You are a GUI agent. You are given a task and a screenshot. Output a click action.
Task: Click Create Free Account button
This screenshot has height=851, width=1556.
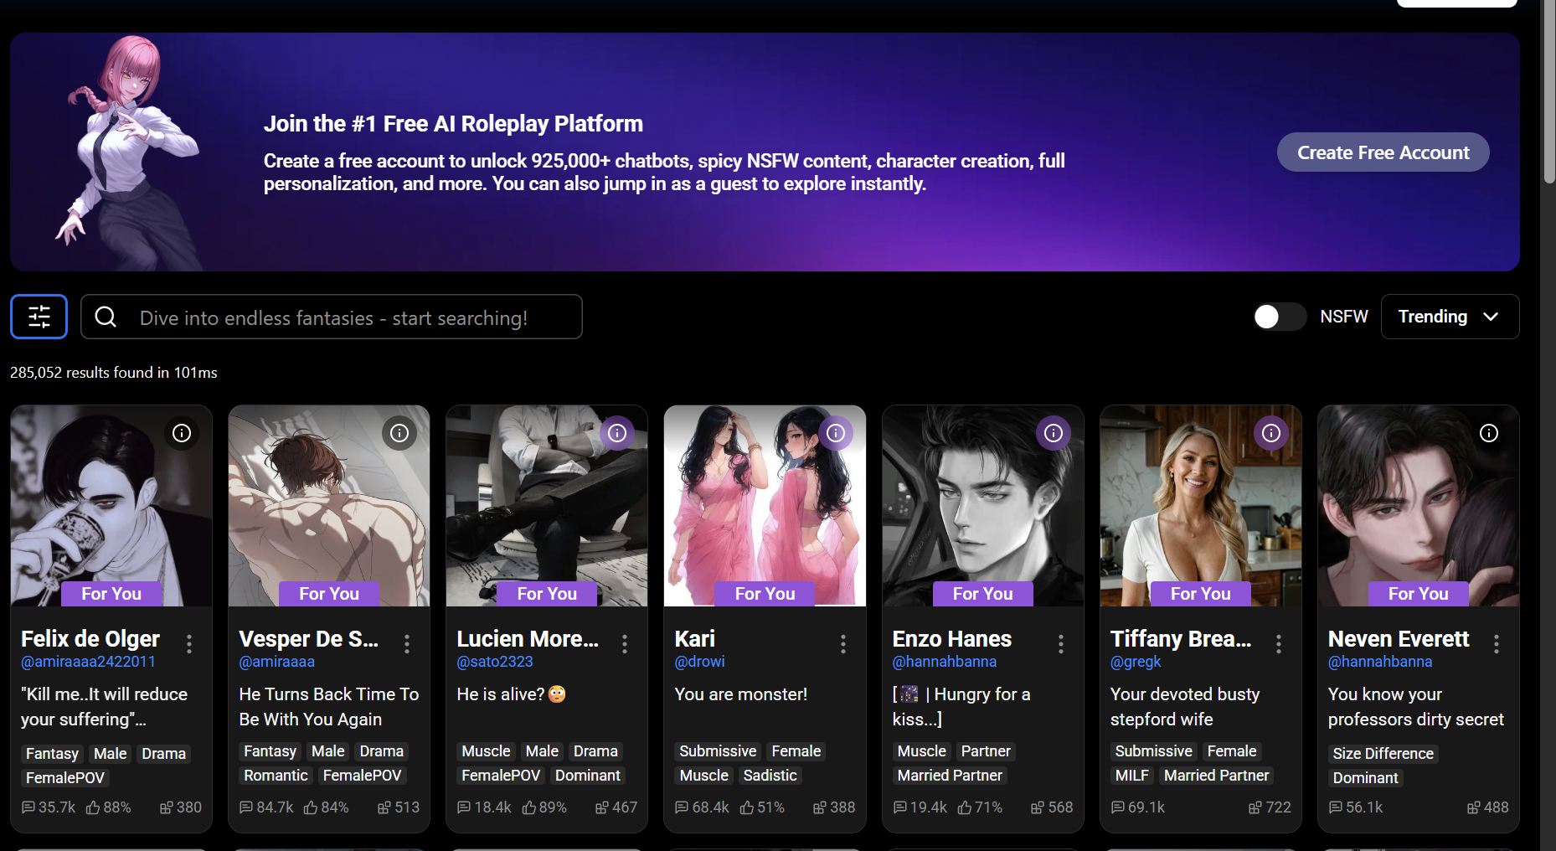[1383, 152]
